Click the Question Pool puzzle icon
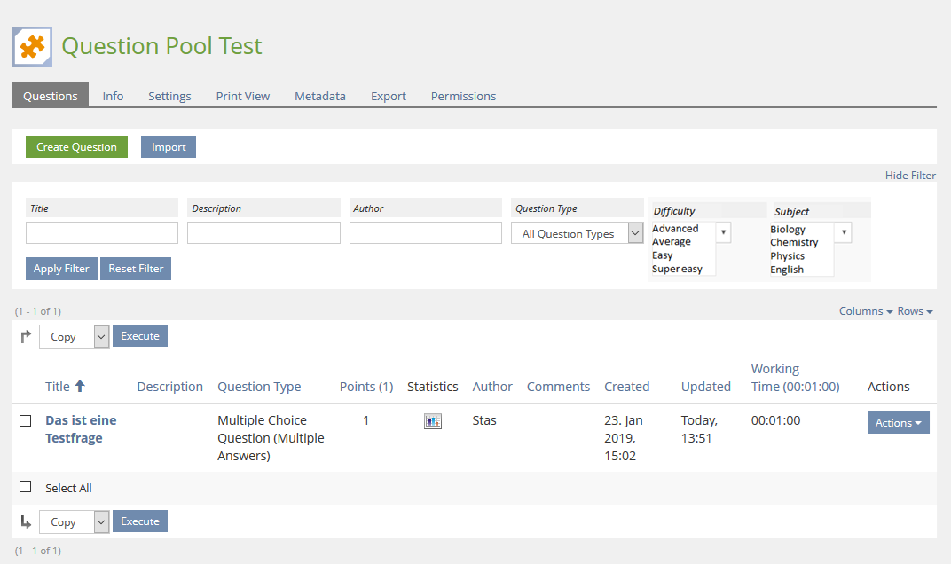The height and width of the screenshot is (564, 951). pyautogui.click(x=33, y=46)
